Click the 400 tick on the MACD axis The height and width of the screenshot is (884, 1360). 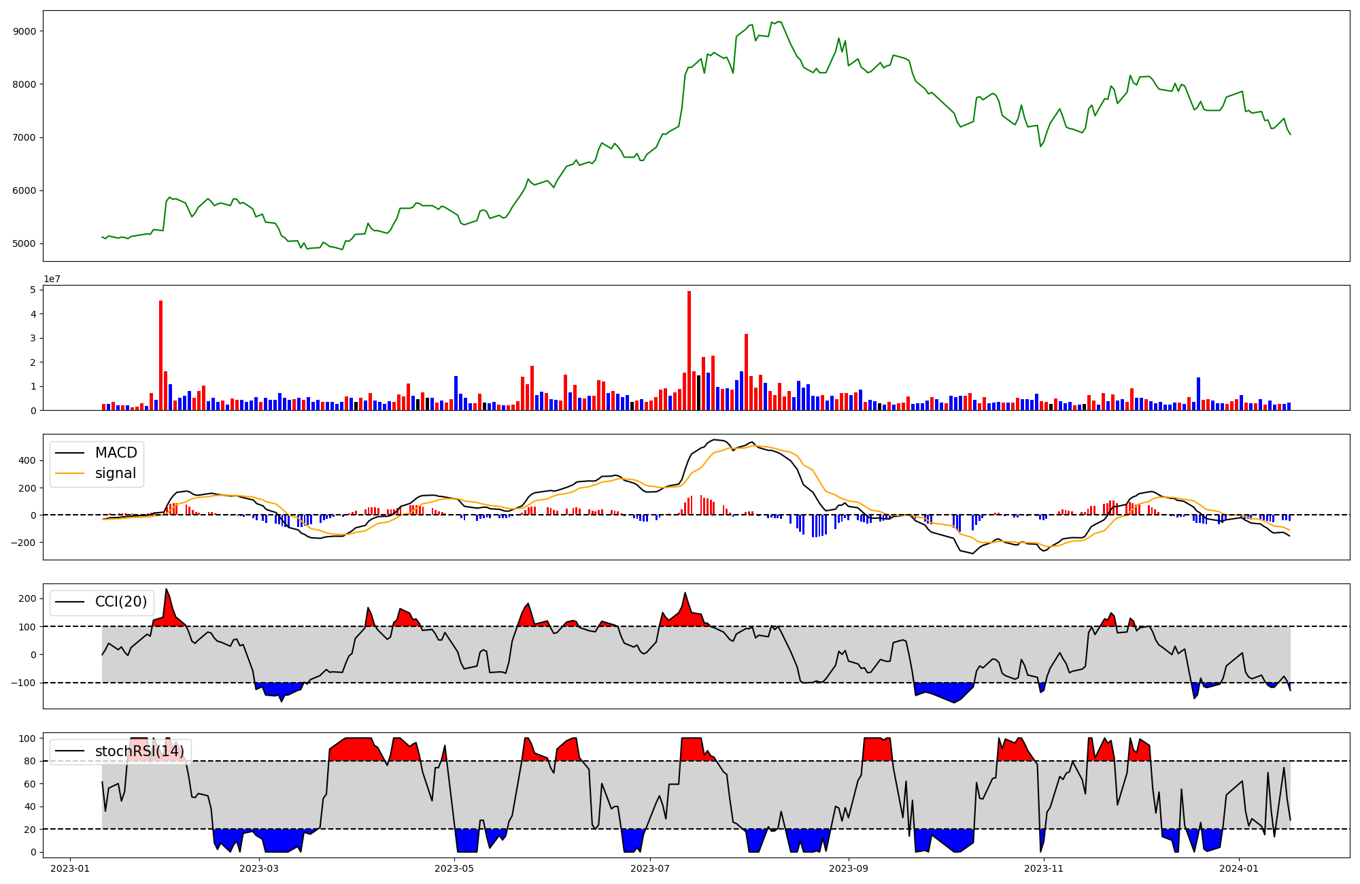point(28,460)
